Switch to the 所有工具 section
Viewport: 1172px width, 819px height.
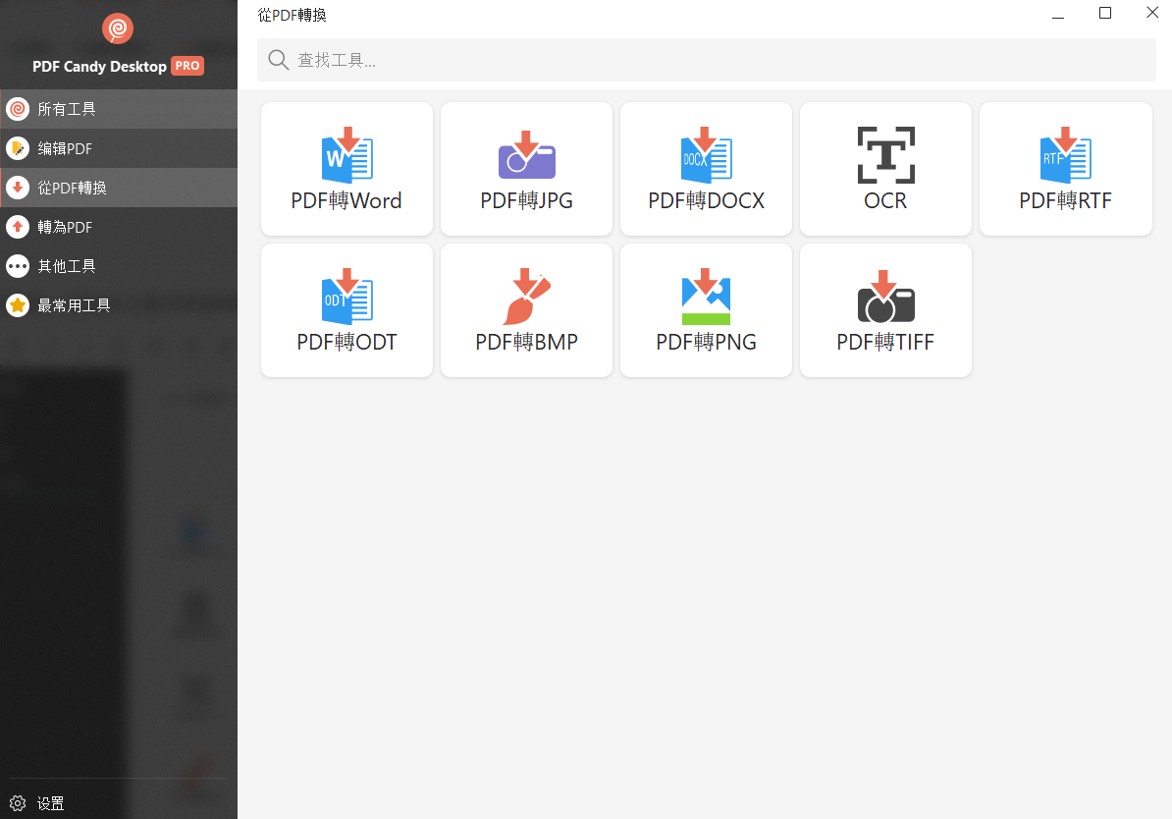[69, 109]
